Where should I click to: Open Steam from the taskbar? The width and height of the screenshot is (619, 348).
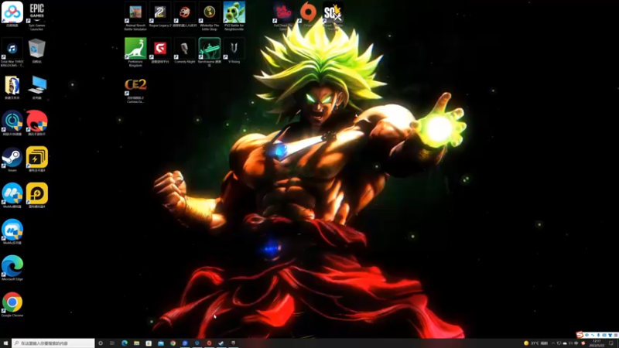[x=221, y=343]
